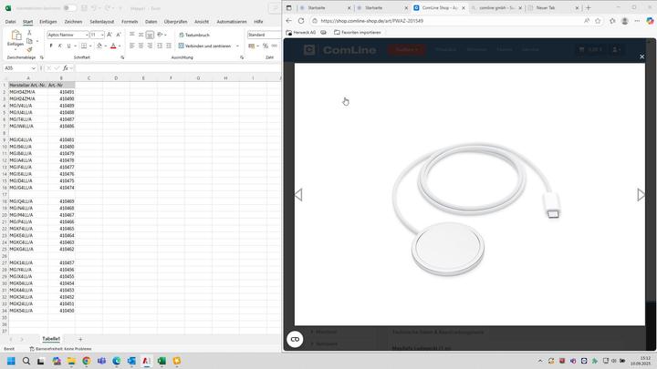Expand the font size dropdown
This screenshot has height=369, width=657.
(x=101, y=35)
